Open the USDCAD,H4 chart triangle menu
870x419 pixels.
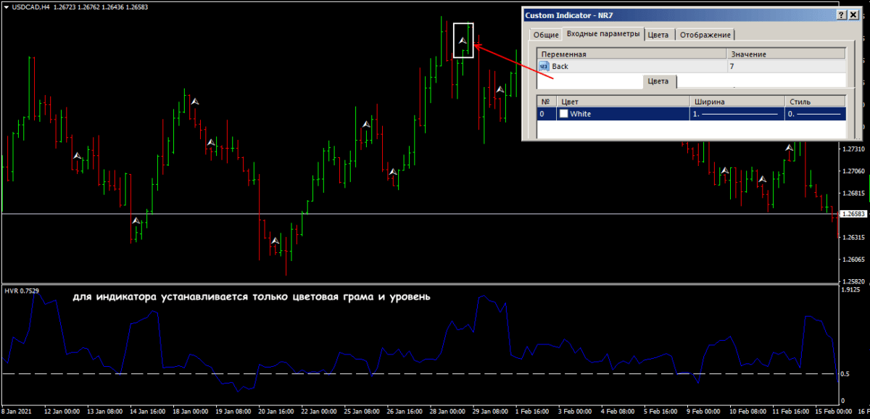pyautogui.click(x=5, y=8)
